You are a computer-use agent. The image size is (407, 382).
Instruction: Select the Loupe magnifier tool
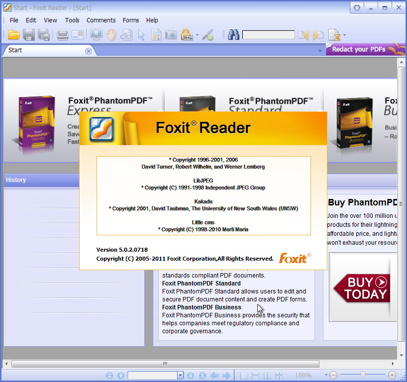125,35
